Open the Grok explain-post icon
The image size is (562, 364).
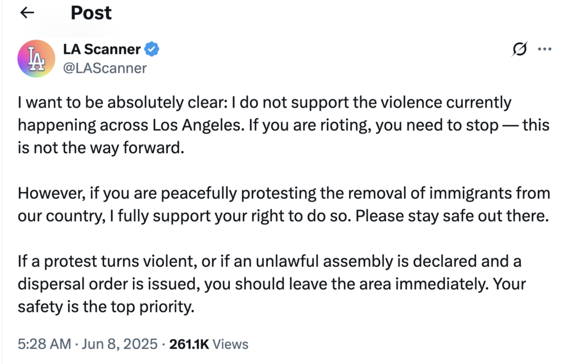(520, 49)
